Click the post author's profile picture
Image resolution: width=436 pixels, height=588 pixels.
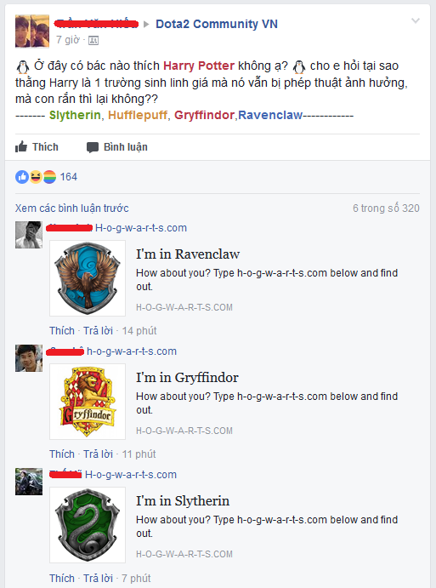(x=32, y=31)
